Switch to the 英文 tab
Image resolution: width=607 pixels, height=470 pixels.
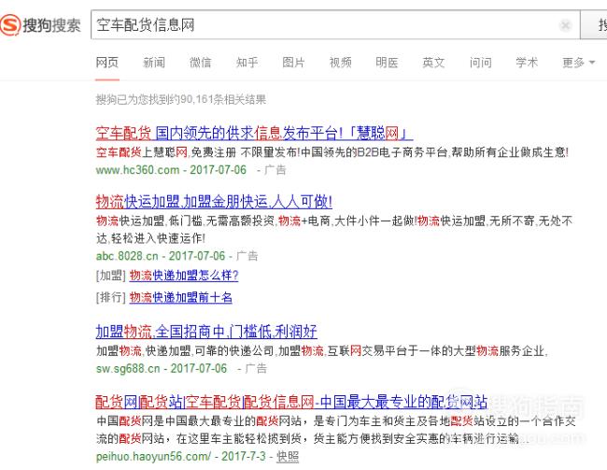tap(433, 63)
